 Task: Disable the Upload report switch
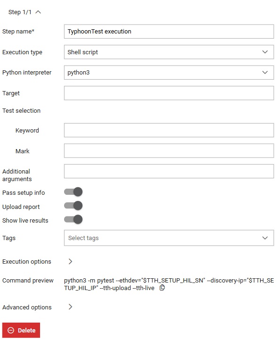coord(73,206)
